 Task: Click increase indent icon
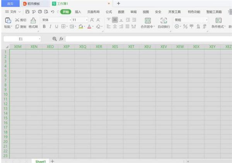tap(134, 20)
